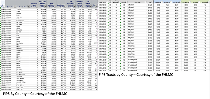Open the YoY Change column filter dropdown

199,2
